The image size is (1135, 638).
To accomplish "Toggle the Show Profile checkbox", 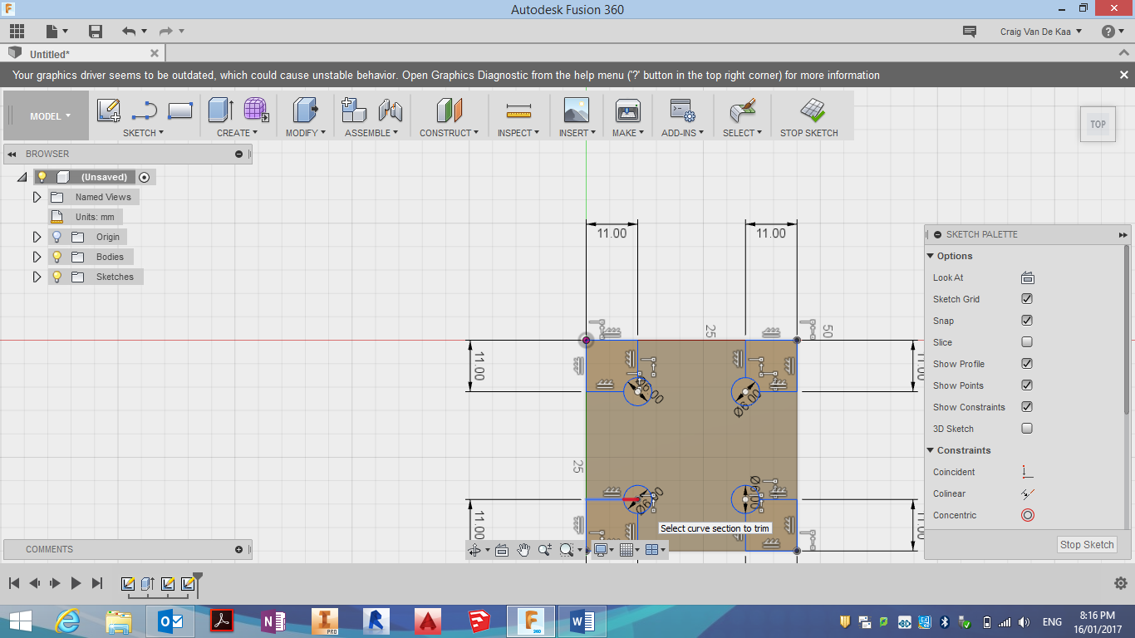I will [x=1027, y=364].
